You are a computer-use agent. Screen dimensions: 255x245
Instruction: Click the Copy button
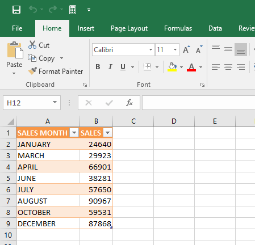coord(41,58)
